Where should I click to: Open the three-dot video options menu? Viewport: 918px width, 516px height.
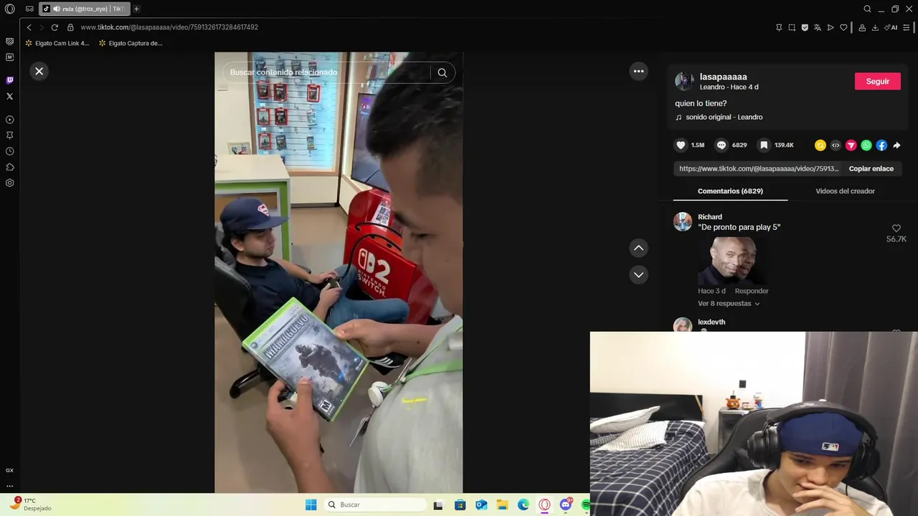point(638,71)
